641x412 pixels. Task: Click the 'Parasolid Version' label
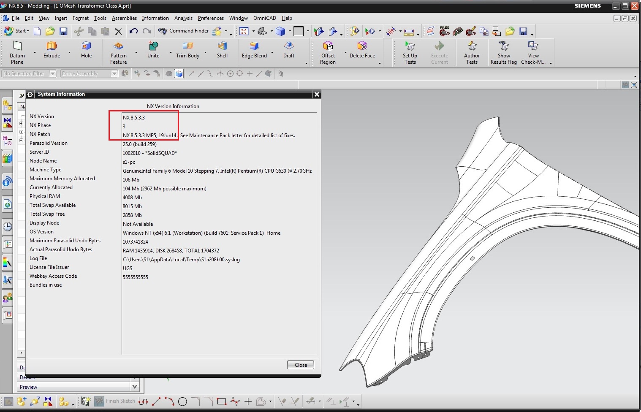(49, 143)
